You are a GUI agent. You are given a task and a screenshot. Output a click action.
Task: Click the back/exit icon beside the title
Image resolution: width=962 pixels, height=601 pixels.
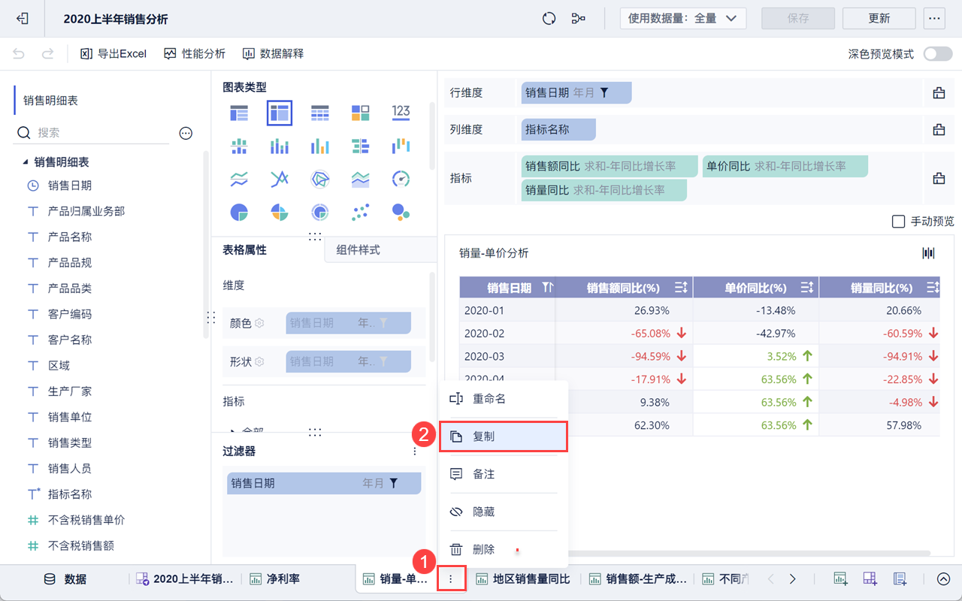click(x=23, y=19)
